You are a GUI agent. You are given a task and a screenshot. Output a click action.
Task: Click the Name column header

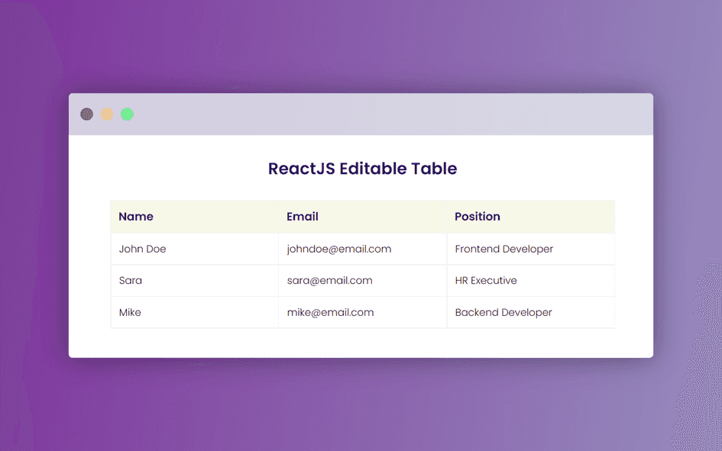[136, 217]
